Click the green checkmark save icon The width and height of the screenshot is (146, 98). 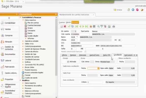(x=69, y=26)
